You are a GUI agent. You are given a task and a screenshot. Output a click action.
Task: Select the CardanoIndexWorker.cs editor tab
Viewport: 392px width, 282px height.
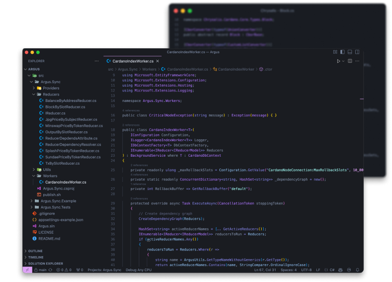[129, 61]
